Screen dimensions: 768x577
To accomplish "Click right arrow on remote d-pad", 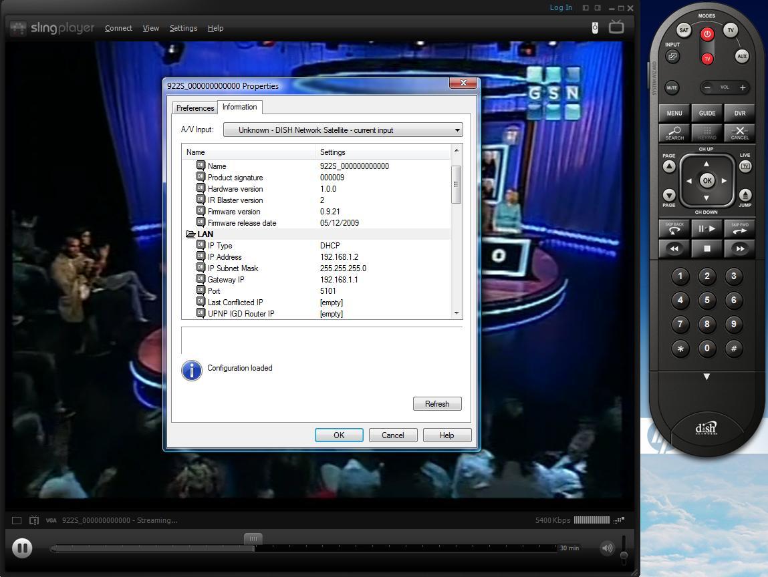I will [x=724, y=181].
